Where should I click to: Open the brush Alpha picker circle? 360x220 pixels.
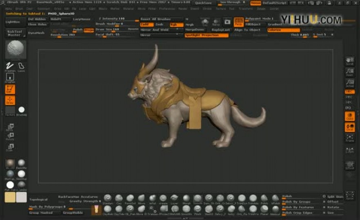[x=21, y=110]
